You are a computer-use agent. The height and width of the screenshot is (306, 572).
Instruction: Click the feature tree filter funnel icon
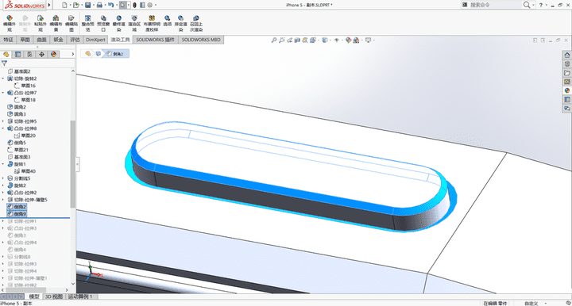pyautogui.click(x=5, y=63)
